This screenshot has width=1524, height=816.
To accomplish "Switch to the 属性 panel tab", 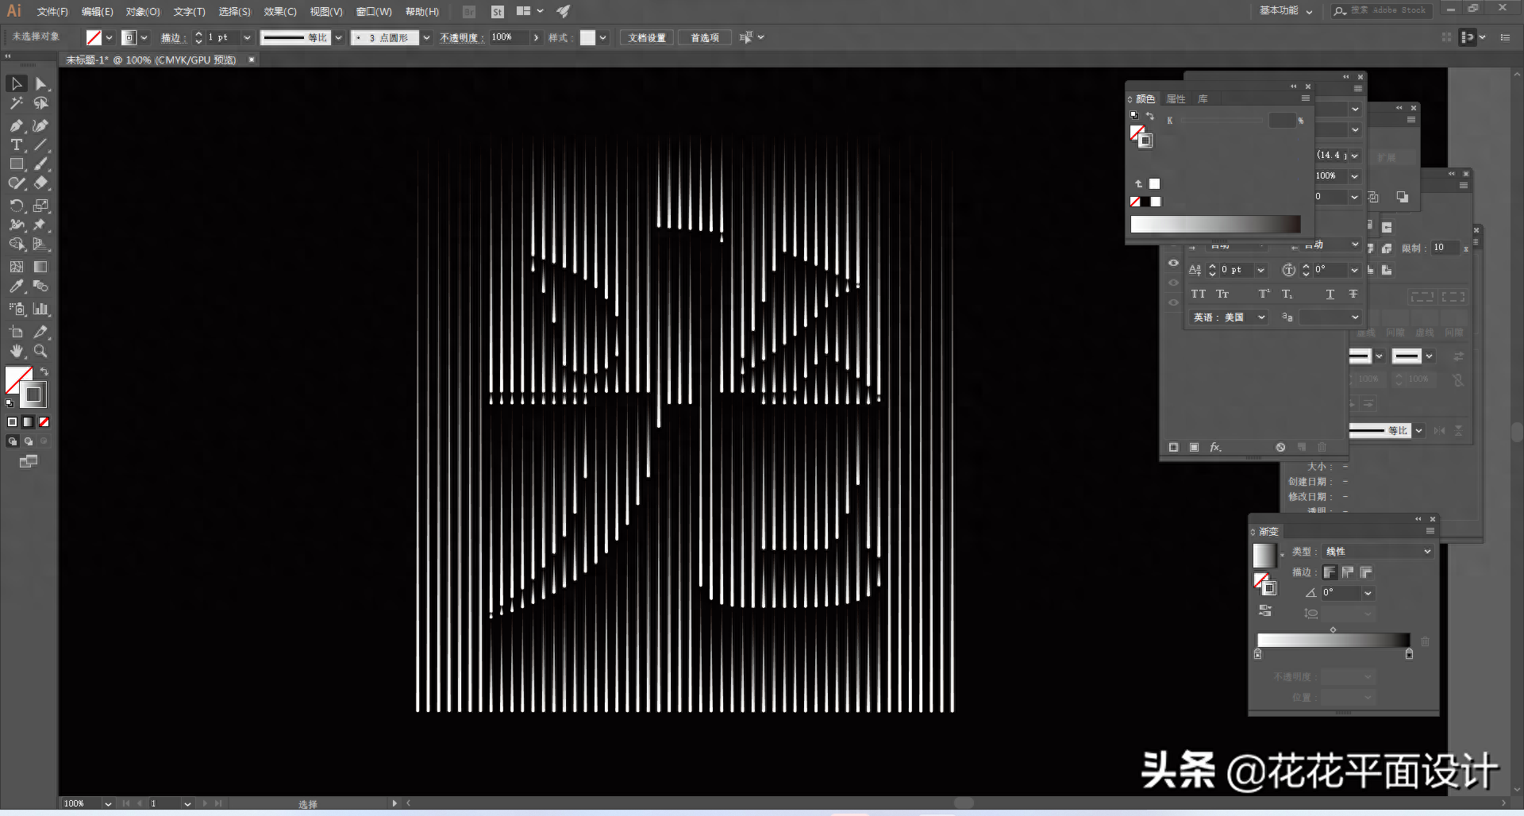I will 1176,99.
